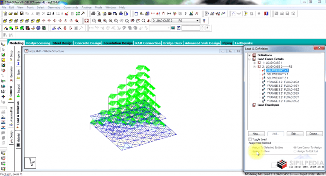Expand the 1 : LOAD CASE 1 node
Image resolution: width=326 pixels, height=176 pixels.
click(254, 63)
